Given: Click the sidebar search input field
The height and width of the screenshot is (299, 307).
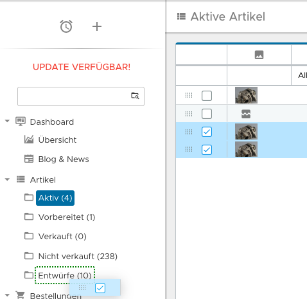Looking at the screenshot, I should [x=74, y=96].
